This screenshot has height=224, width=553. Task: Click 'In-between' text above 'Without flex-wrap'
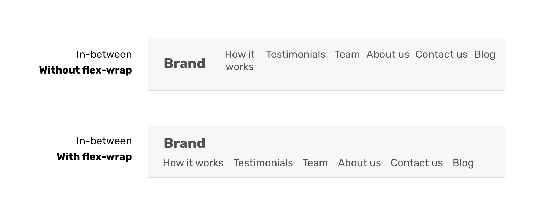coord(104,54)
